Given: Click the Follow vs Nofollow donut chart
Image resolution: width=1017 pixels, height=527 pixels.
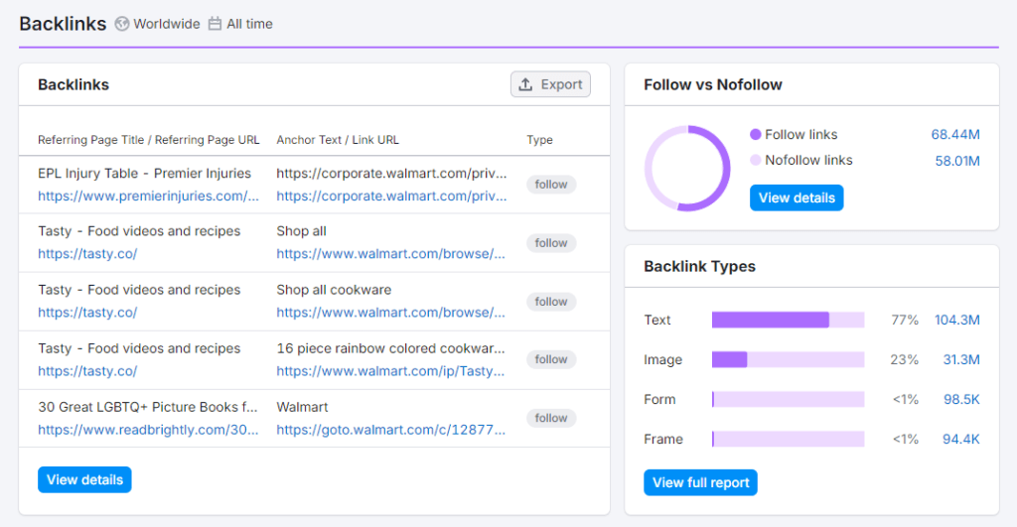Looking at the screenshot, I should [x=687, y=169].
